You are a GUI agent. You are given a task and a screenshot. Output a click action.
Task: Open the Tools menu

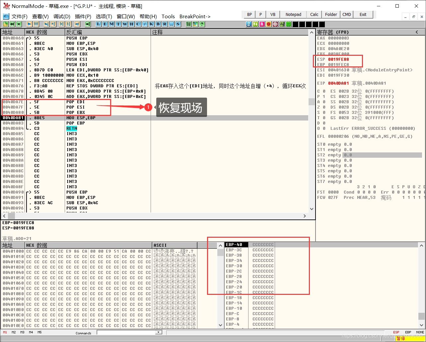[x=168, y=17]
